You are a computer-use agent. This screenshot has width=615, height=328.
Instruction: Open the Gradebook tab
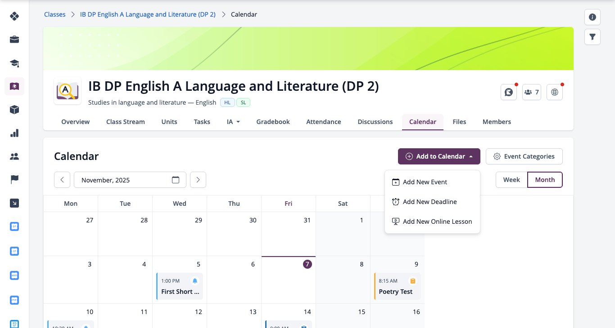coord(273,122)
